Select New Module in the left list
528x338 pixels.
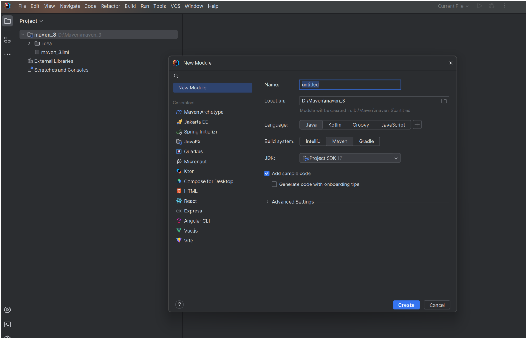click(x=213, y=88)
